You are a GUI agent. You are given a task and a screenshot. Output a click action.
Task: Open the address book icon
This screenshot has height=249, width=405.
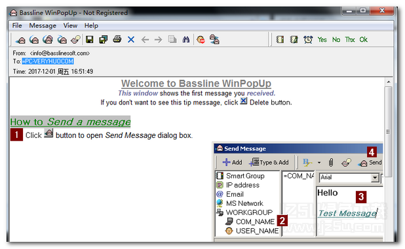[x=280, y=40]
